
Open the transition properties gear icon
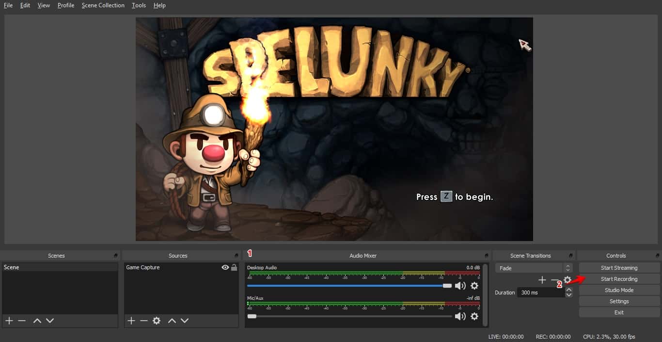tap(567, 280)
